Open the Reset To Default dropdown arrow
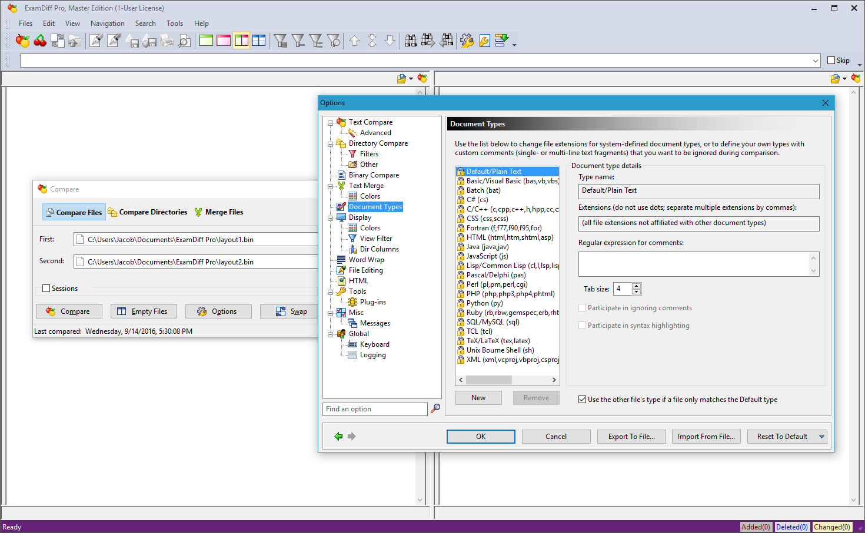This screenshot has height=533, width=865. (x=821, y=437)
